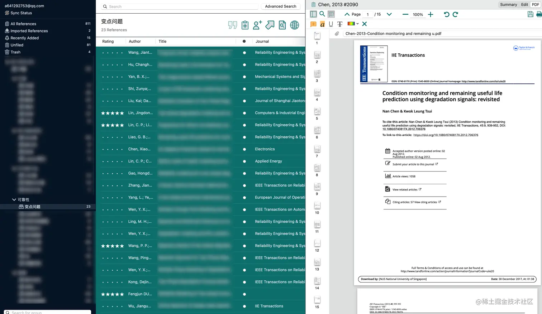Click the insert citation quote icon
This screenshot has width=542, height=314.
pyautogui.click(x=233, y=25)
